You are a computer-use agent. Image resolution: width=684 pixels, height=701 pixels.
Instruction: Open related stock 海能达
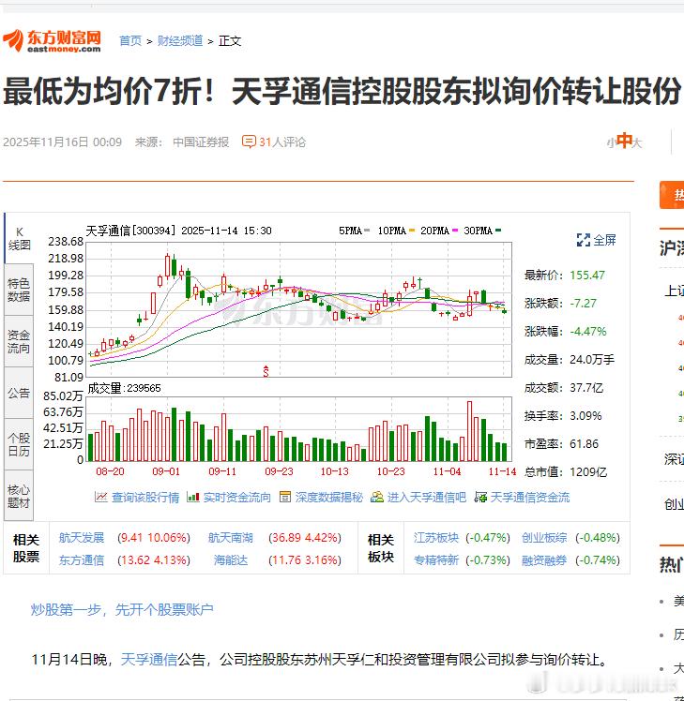point(231,560)
